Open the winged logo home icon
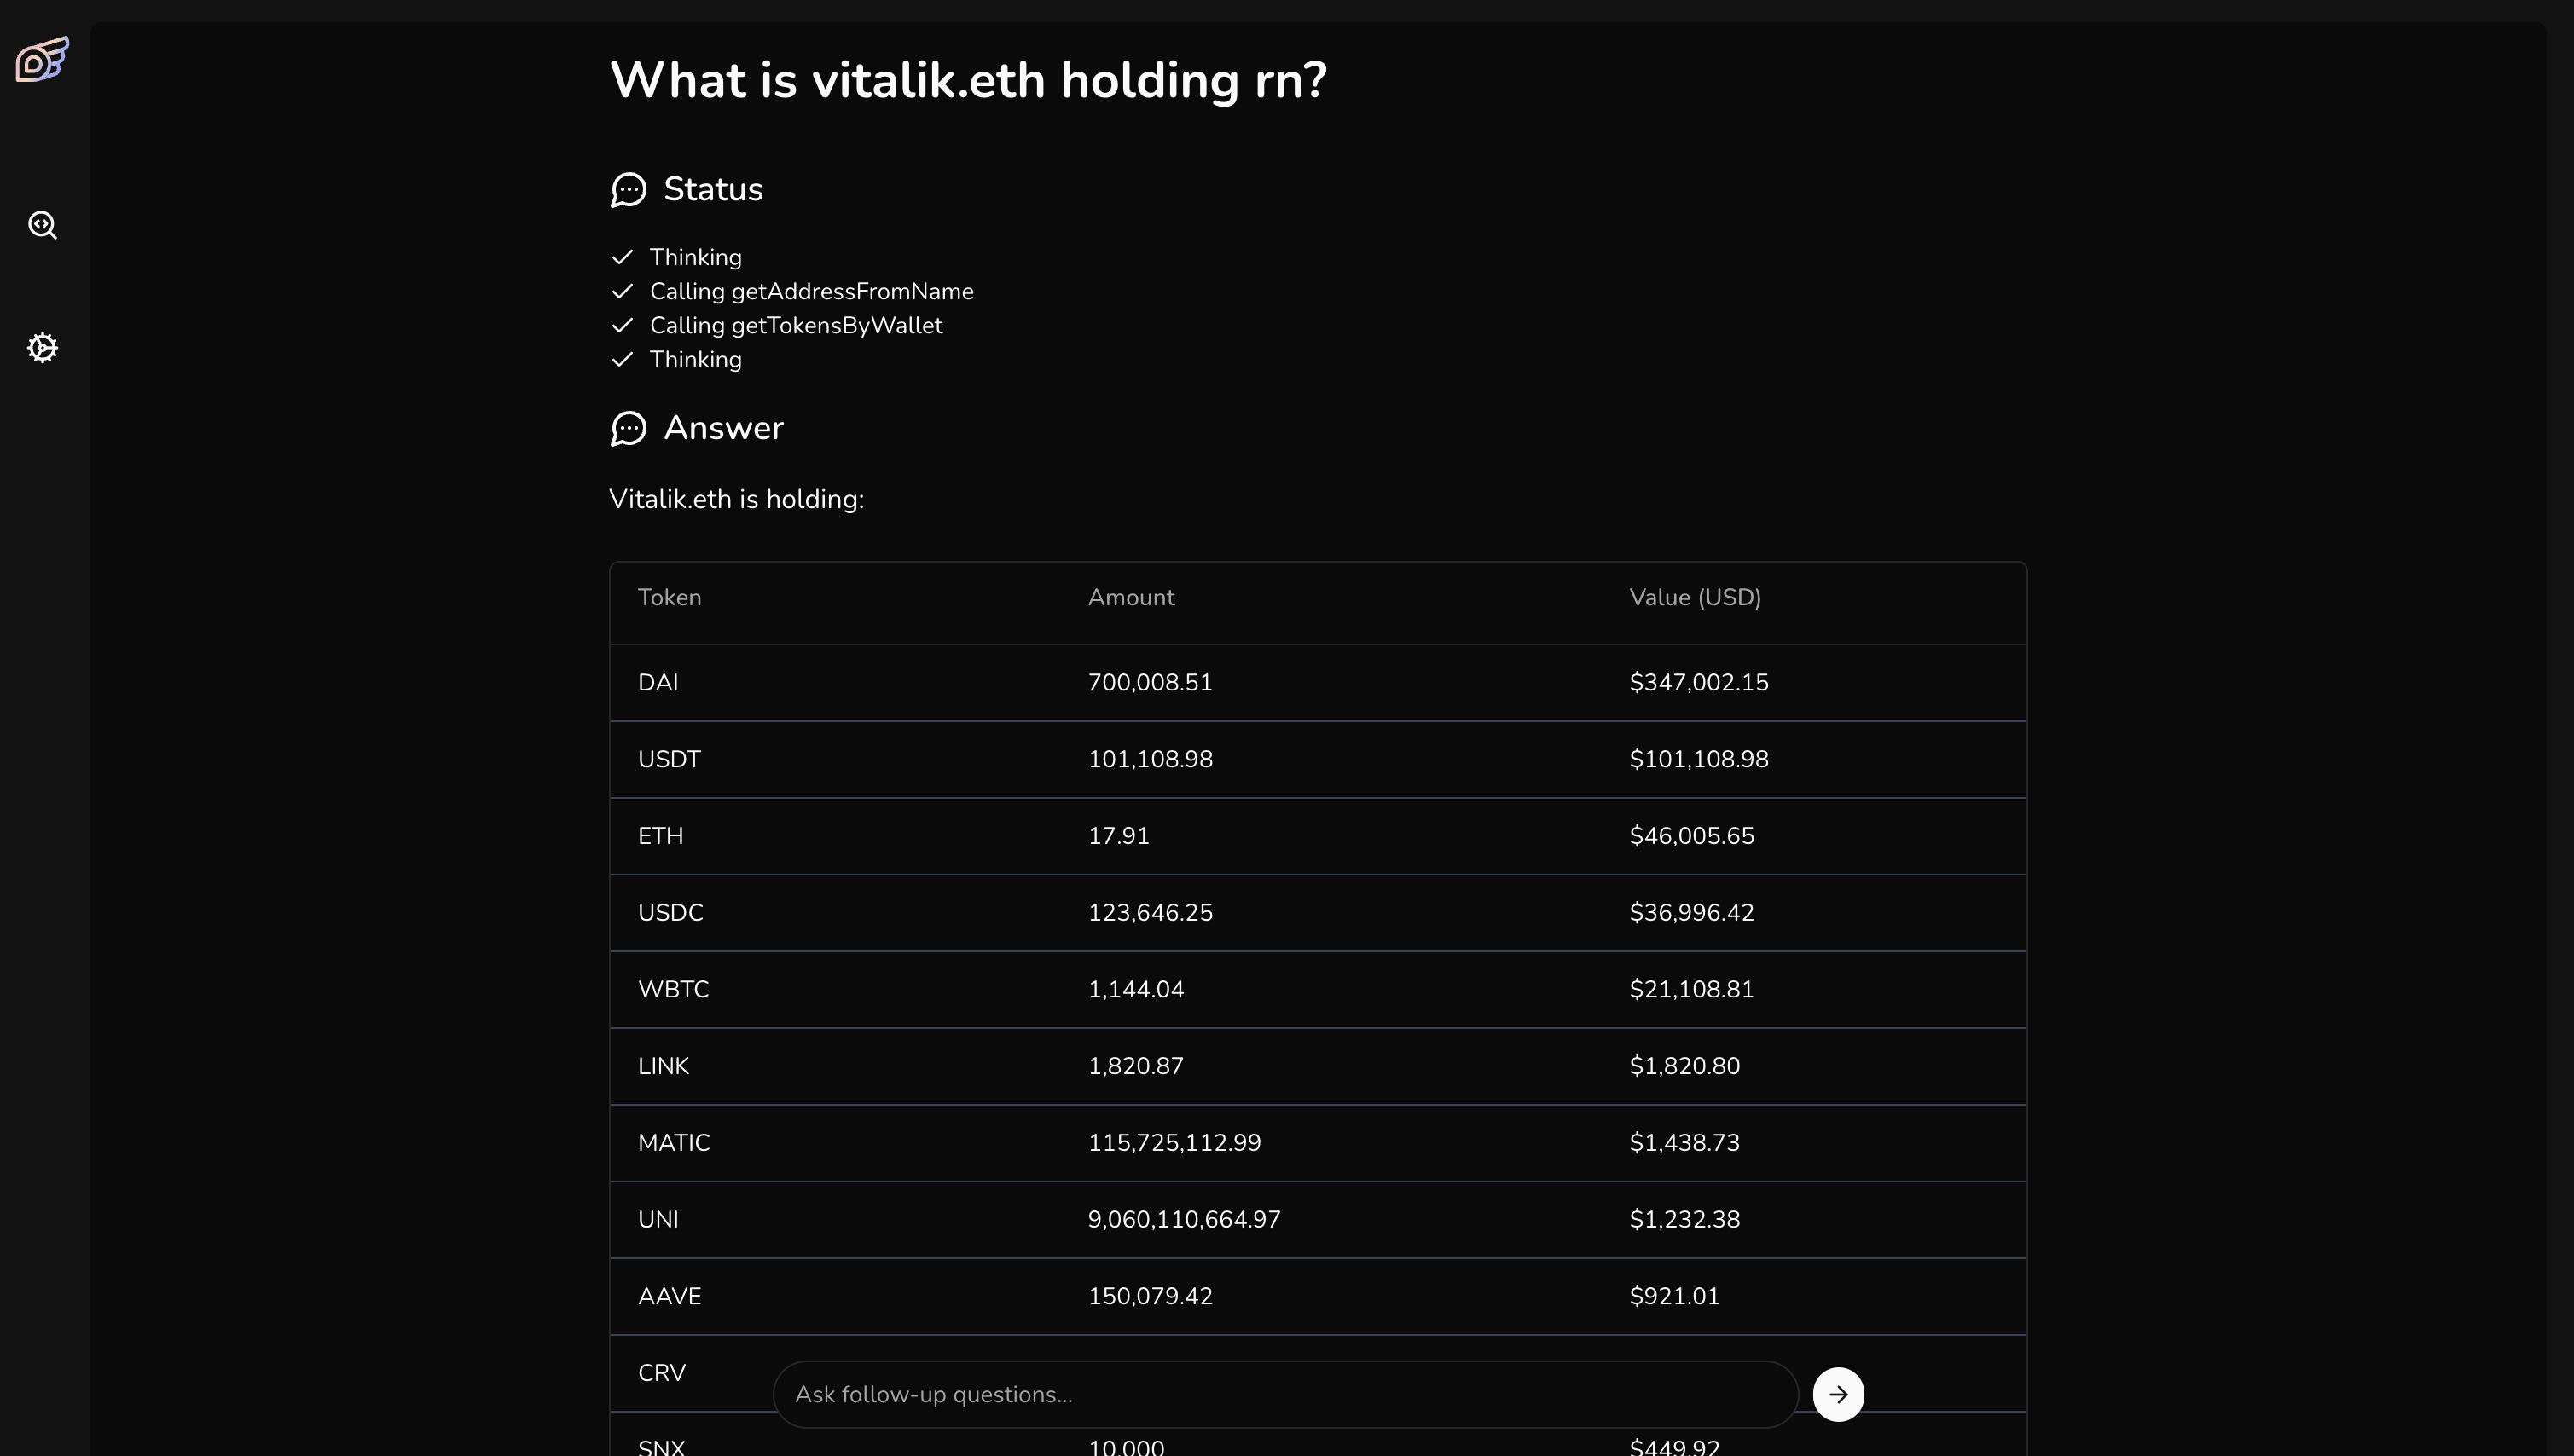 pos(42,59)
